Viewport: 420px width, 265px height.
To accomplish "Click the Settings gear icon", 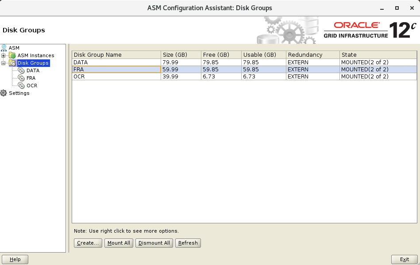I will (4, 93).
